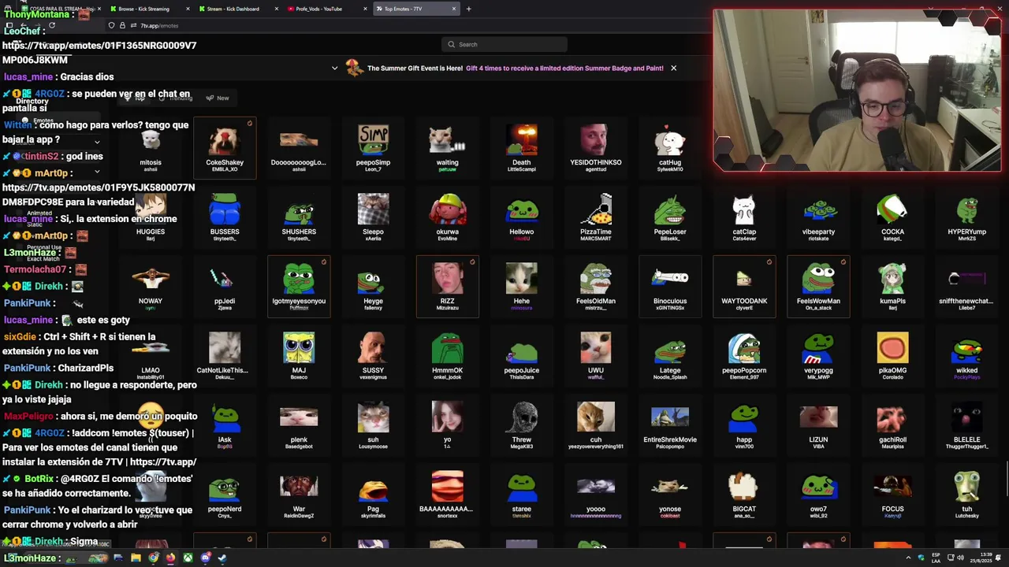This screenshot has height=567, width=1009.
Task: Collapse the sidebar section dropdown arrow
Action: pos(97,143)
